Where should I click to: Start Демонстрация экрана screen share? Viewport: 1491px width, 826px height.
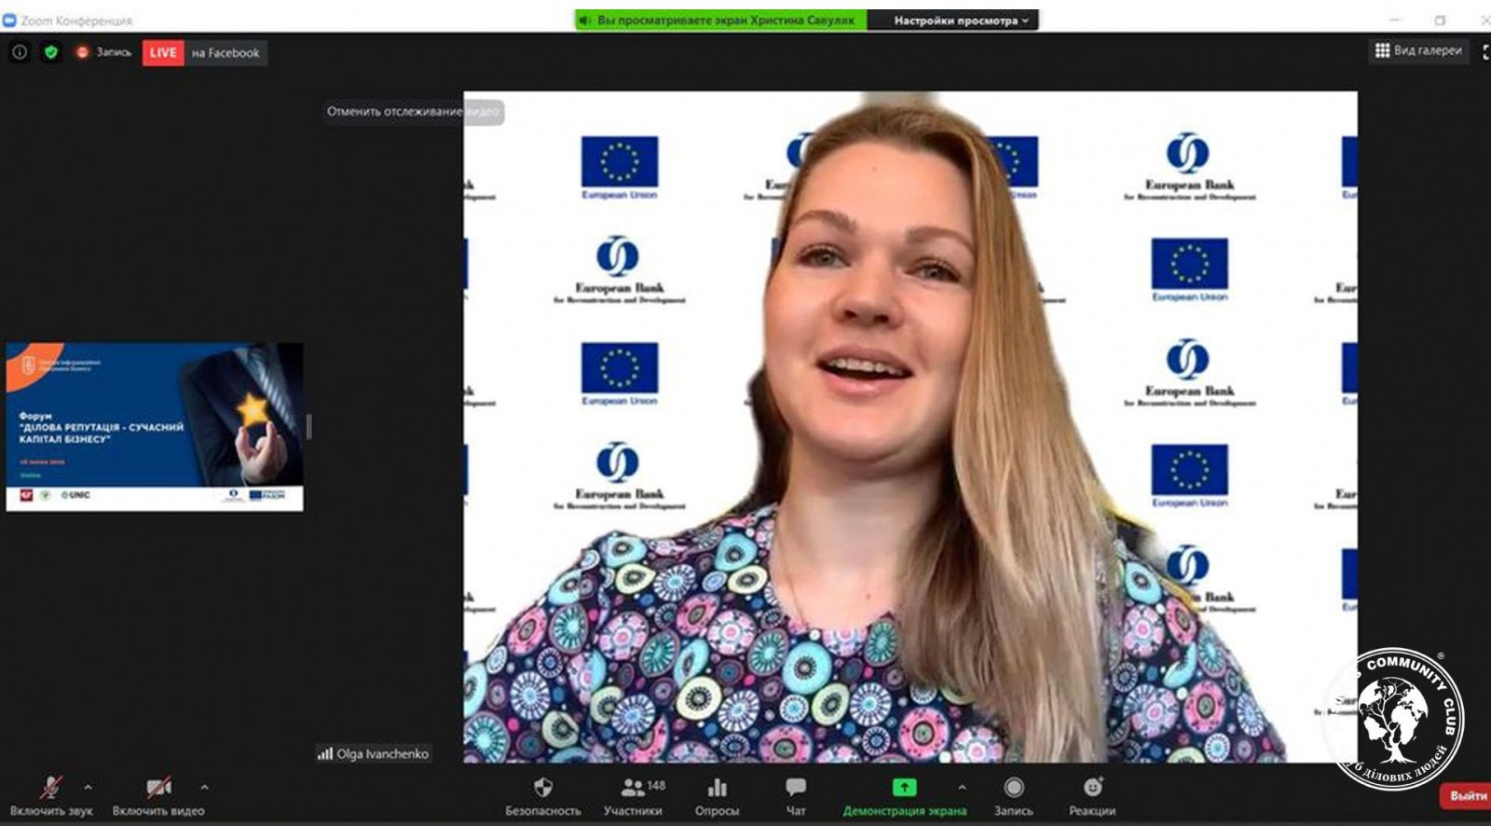click(904, 797)
